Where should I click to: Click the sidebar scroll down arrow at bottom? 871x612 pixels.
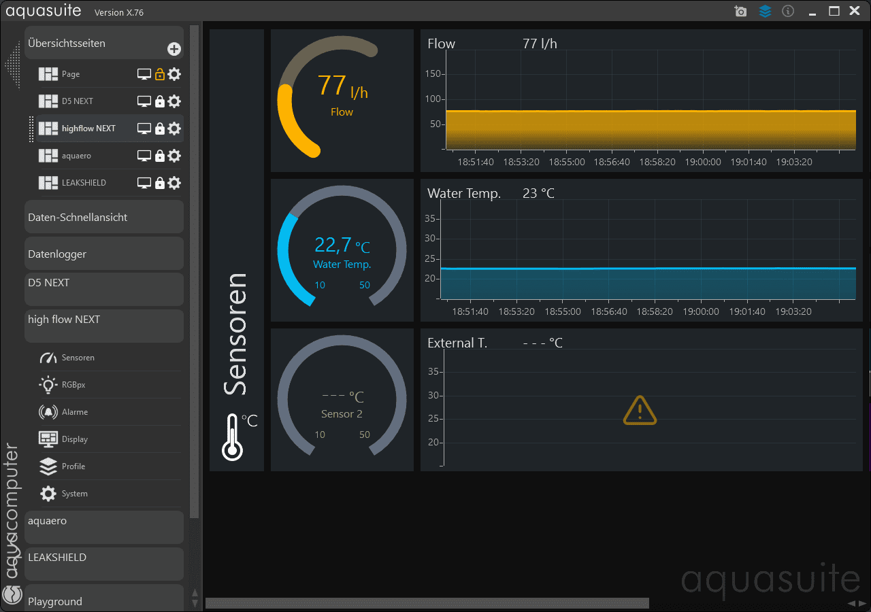[x=195, y=603]
